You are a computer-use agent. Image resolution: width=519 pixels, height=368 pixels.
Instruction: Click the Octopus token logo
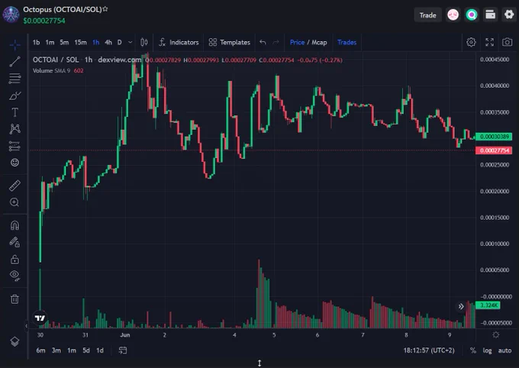pos(11,15)
